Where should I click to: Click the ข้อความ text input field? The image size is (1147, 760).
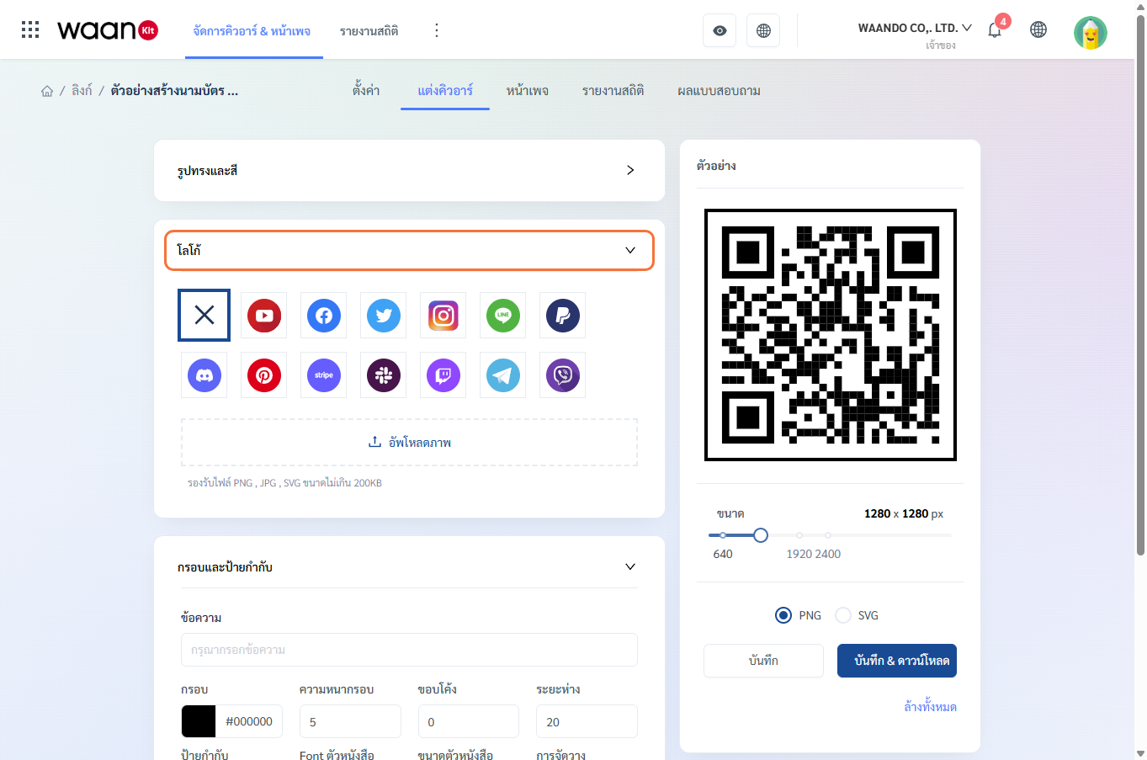click(409, 650)
